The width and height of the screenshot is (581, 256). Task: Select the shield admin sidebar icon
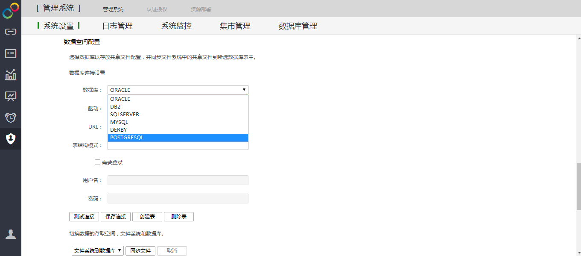[11, 138]
